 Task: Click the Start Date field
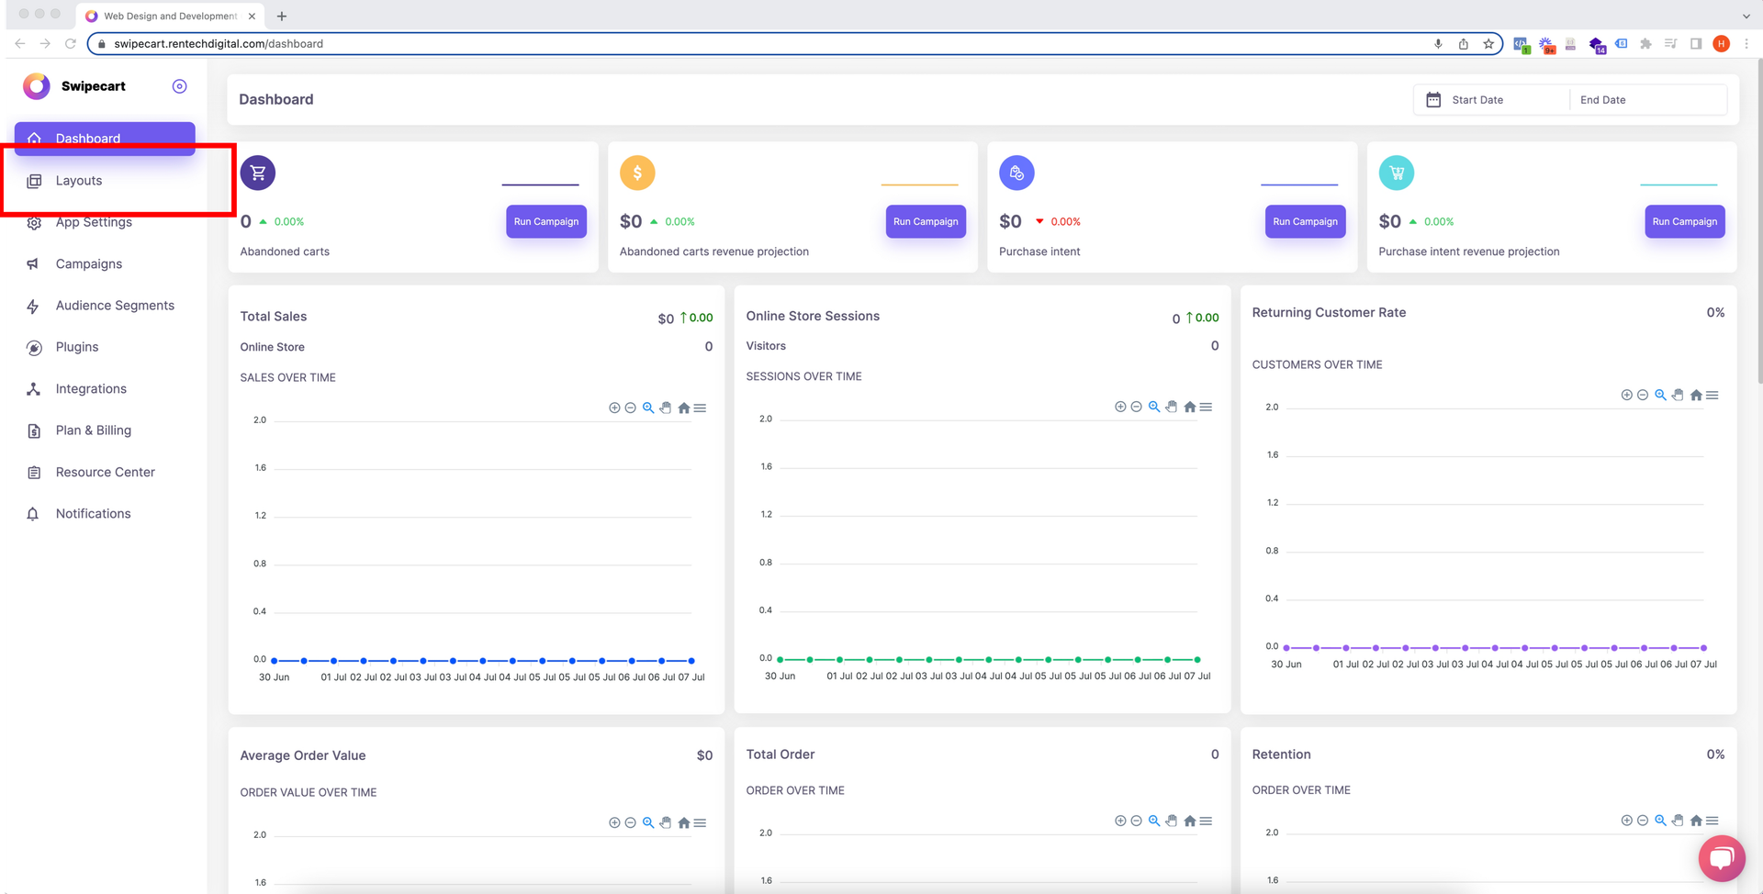tap(1477, 100)
